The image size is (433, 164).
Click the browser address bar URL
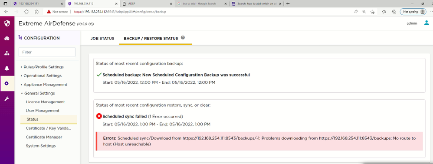pyautogui.click(x=120, y=12)
